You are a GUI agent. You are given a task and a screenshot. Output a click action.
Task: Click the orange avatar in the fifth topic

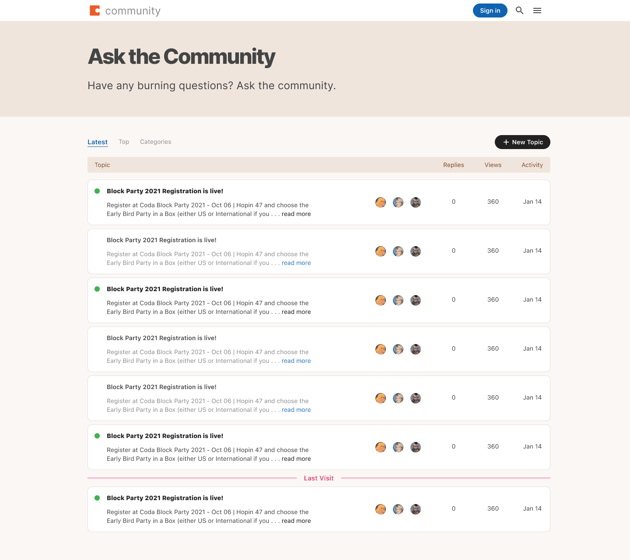click(381, 398)
